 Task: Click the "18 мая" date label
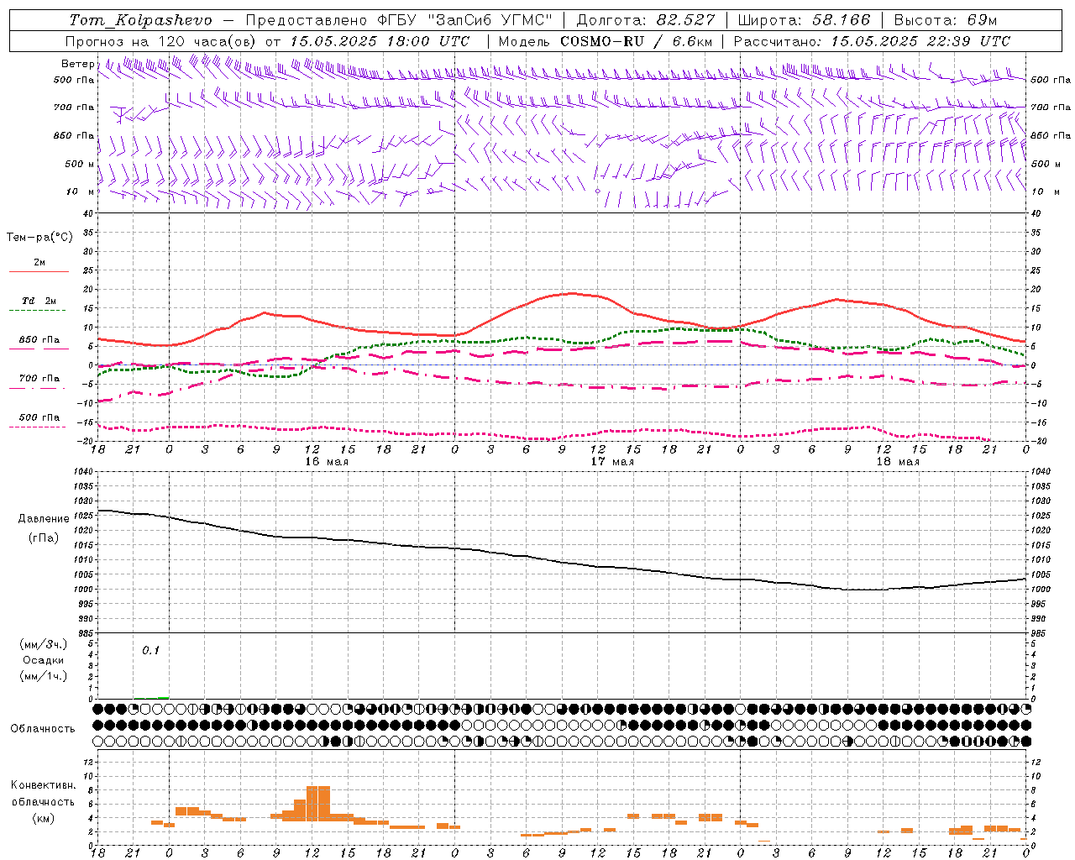(x=898, y=462)
